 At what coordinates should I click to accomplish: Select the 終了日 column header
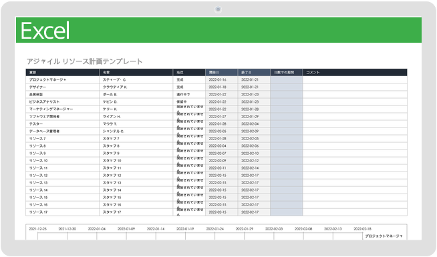coord(254,72)
